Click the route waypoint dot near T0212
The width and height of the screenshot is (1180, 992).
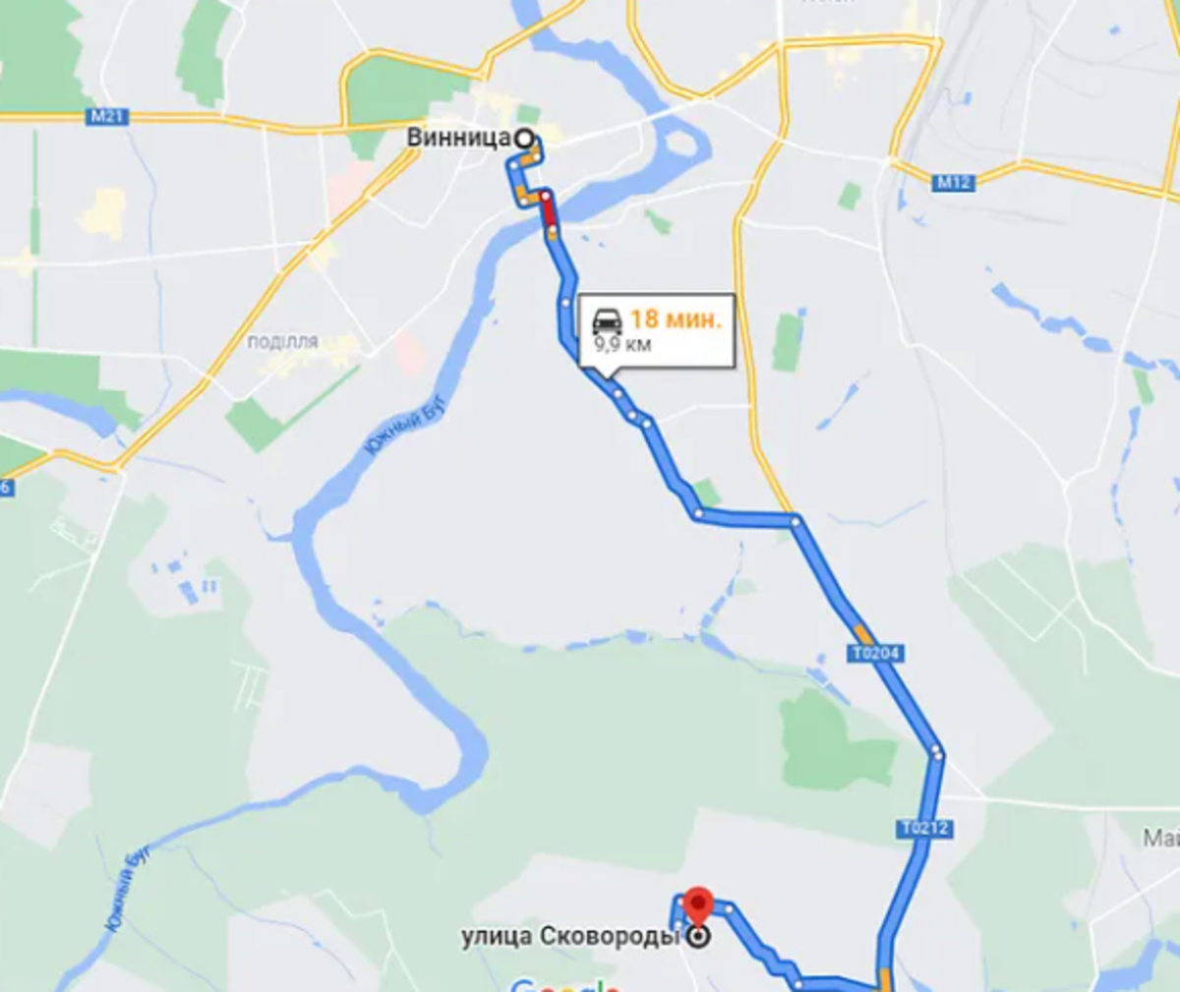(937, 754)
